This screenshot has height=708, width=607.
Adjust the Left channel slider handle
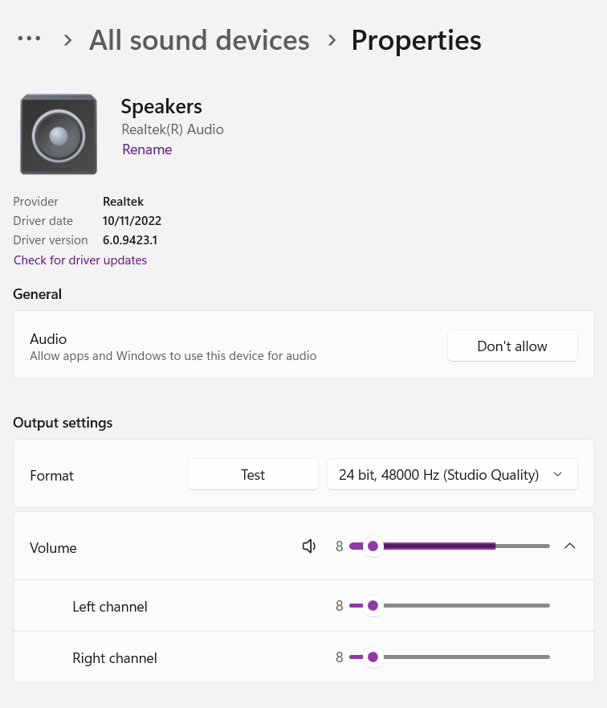point(373,605)
